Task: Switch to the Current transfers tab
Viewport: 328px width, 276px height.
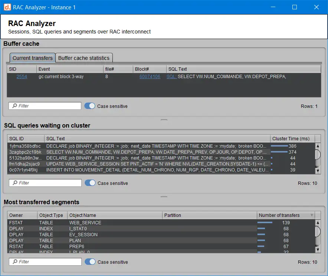Action: click(x=33, y=58)
